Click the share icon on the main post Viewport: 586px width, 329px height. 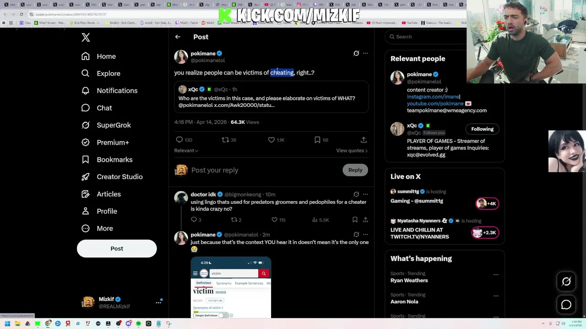pos(364,140)
